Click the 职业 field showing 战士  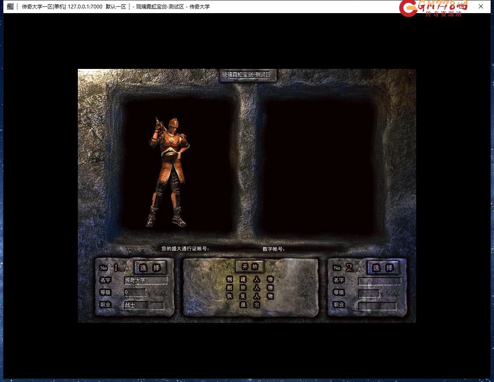point(144,305)
